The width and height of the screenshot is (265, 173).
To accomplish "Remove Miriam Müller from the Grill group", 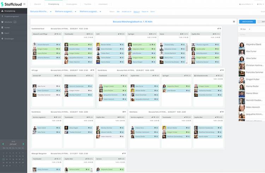I will click(121, 44).
